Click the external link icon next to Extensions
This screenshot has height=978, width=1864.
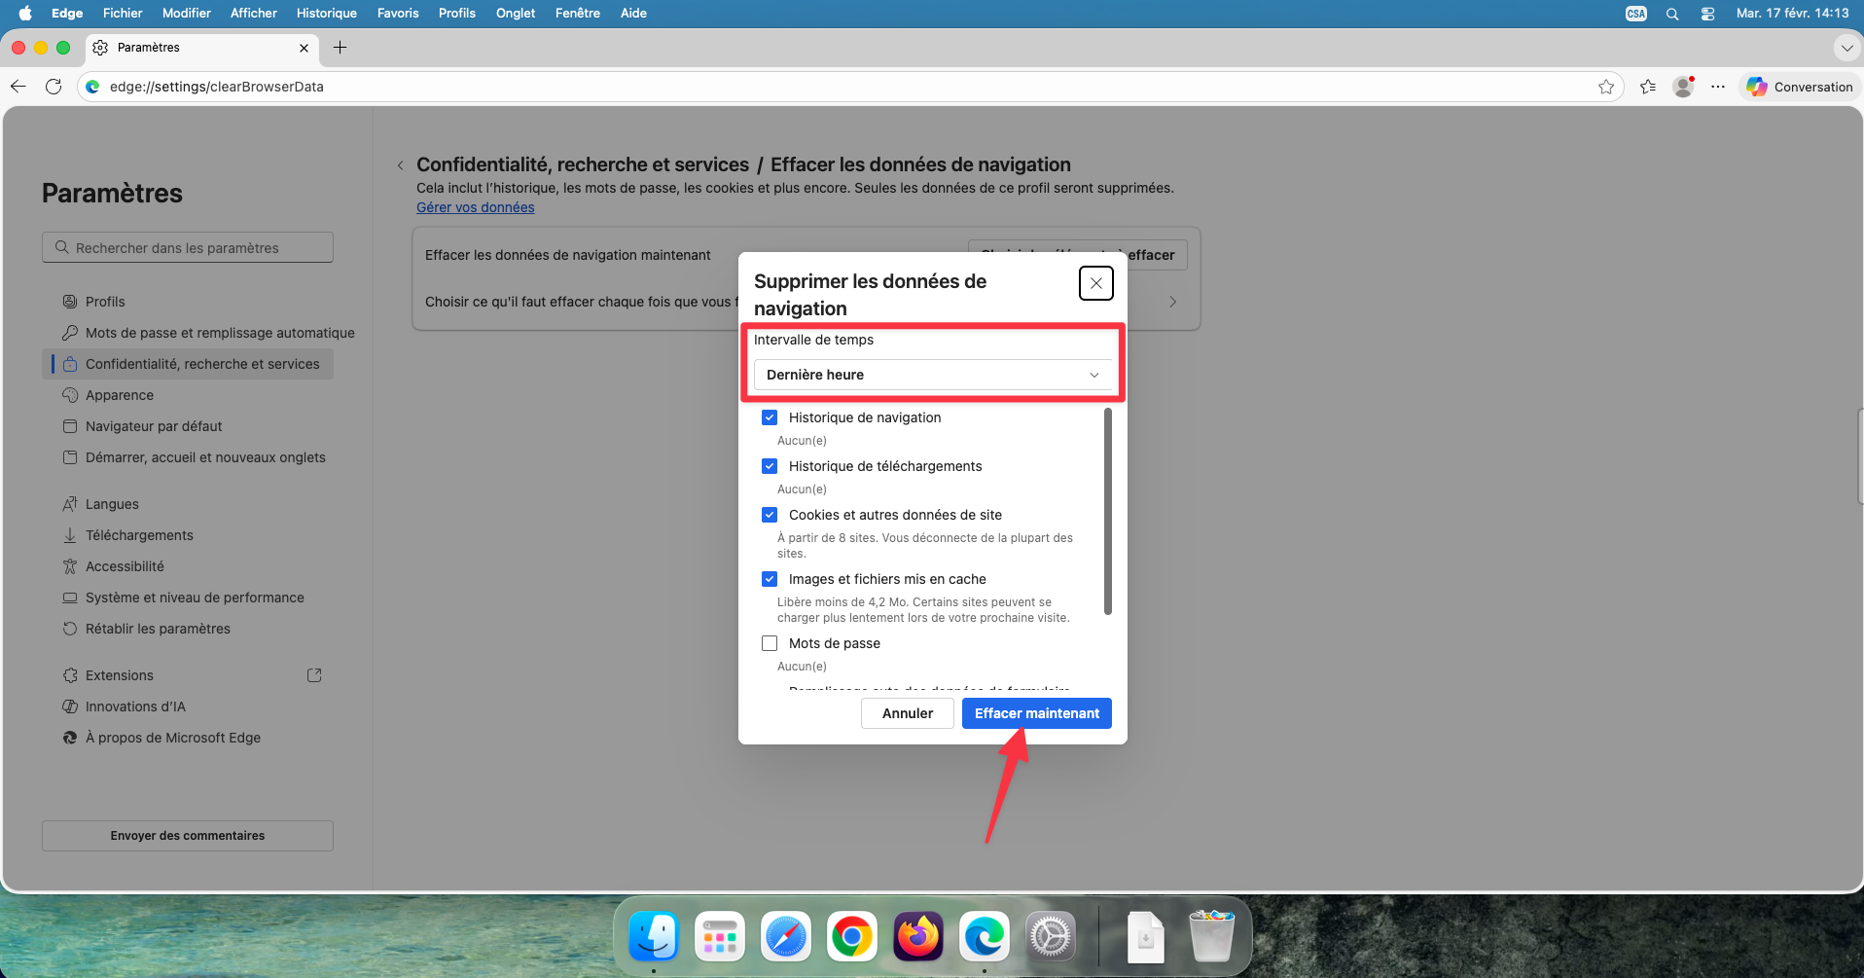[x=314, y=675]
